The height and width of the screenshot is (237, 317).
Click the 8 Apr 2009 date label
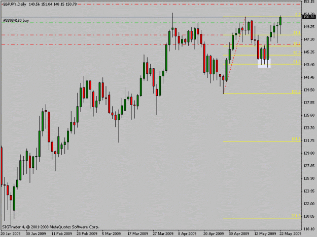coord(187,234)
